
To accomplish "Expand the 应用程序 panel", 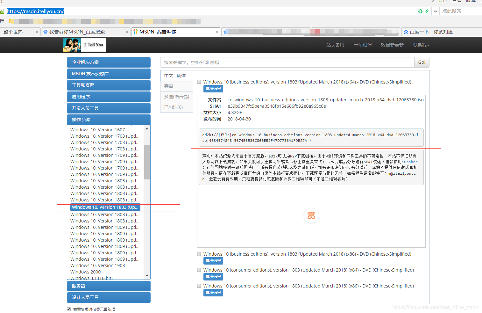I will pos(109,97).
